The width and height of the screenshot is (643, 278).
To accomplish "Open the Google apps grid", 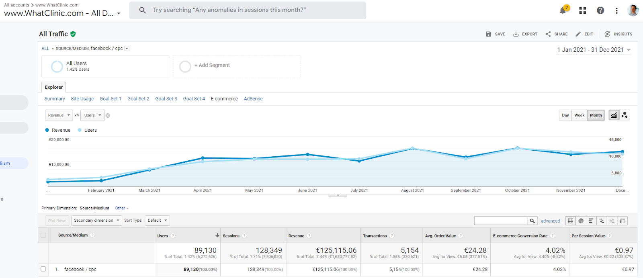I will coord(583,10).
